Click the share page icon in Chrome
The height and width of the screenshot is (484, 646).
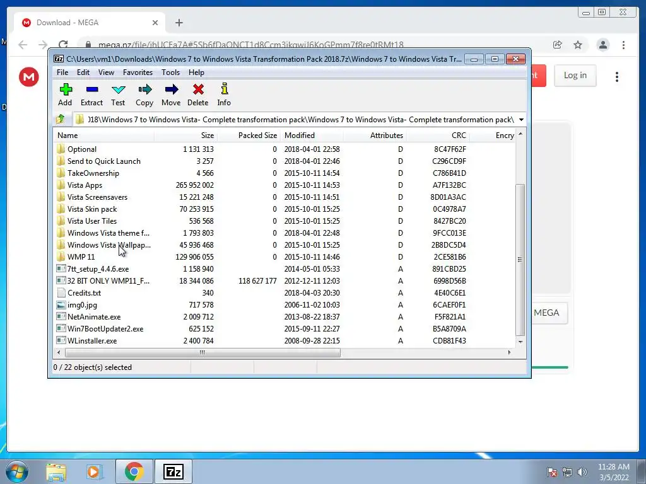point(558,45)
